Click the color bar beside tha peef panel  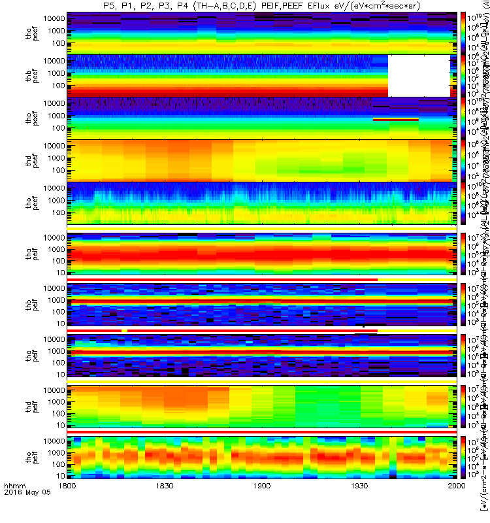(x=463, y=33)
